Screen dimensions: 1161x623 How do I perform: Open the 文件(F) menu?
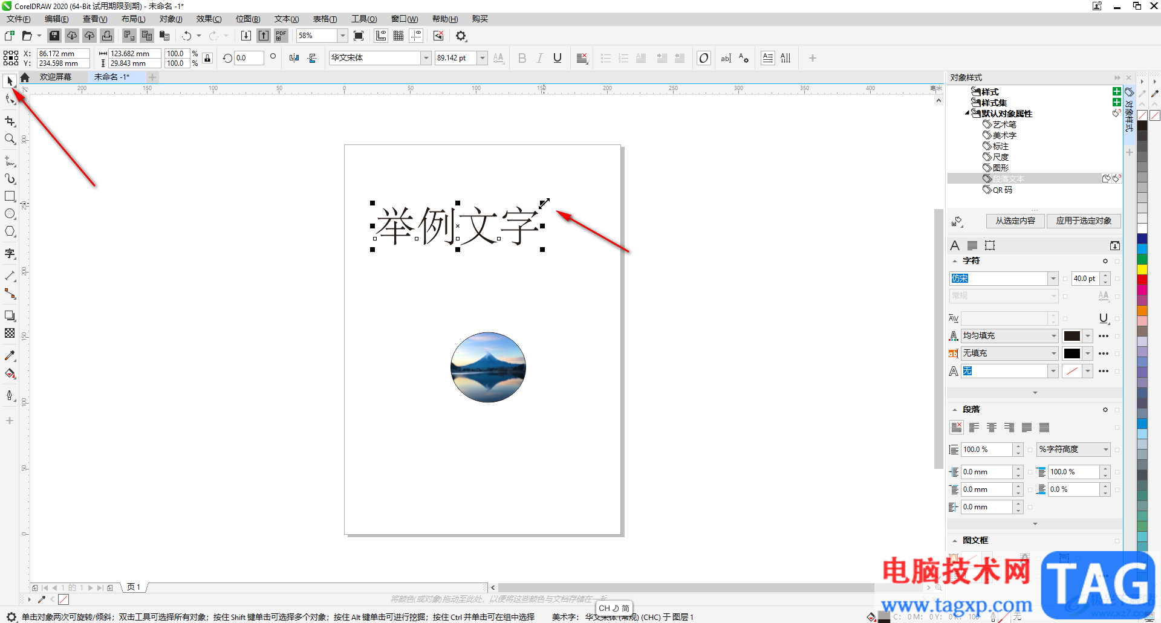(x=19, y=19)
